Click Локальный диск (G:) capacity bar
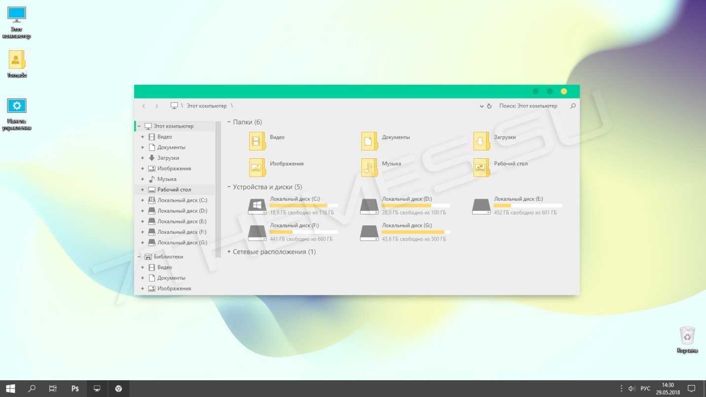The image size is (706, 397). coord(415,232)
